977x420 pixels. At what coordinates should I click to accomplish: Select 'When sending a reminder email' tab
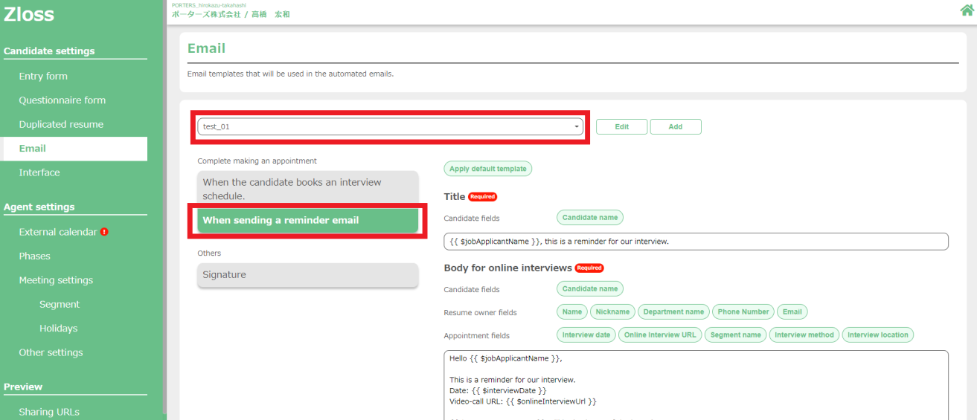point(307,221)
